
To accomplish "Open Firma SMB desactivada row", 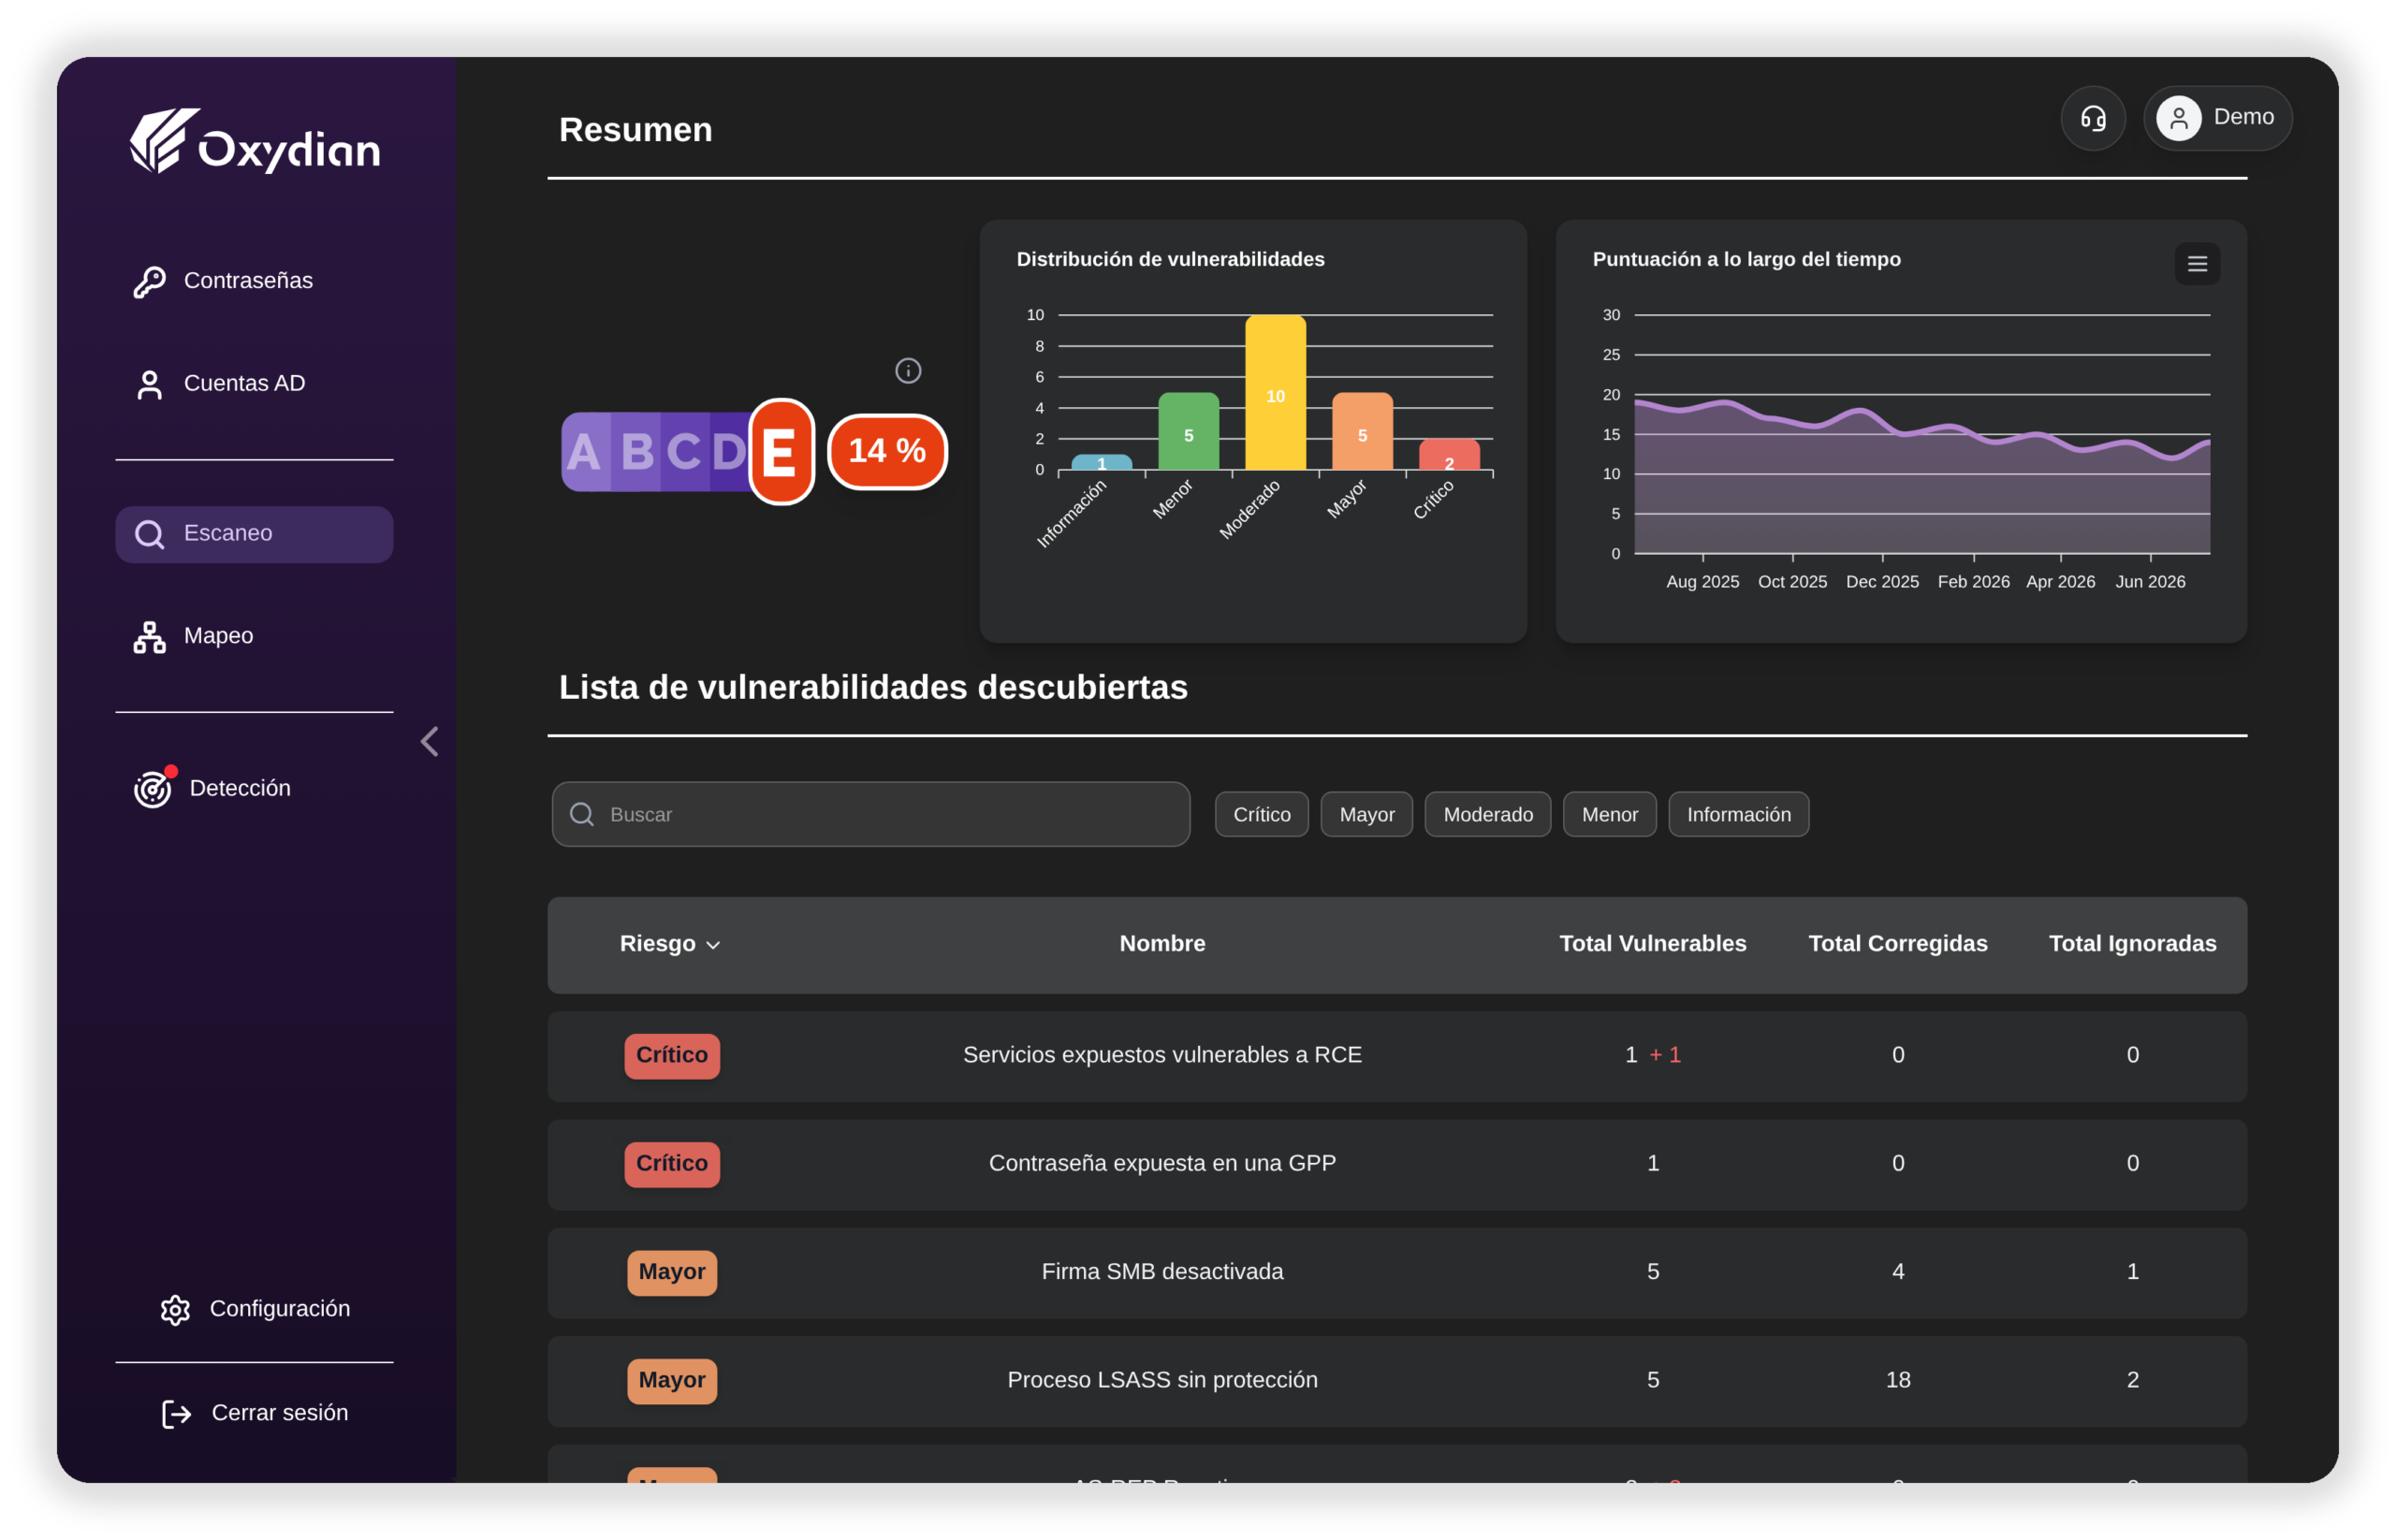I will click(x=1396, y=1273).
